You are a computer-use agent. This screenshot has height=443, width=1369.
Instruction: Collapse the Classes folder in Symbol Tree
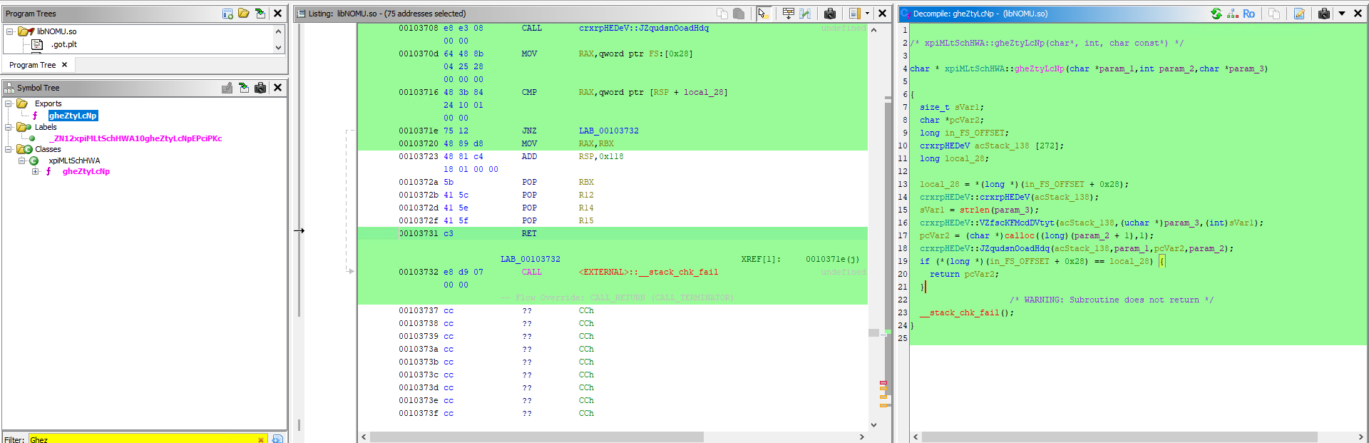tap(9, 149)
